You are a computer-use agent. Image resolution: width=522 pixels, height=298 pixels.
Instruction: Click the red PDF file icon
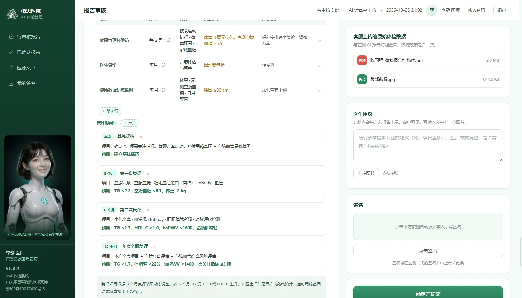tap(362, 60)
